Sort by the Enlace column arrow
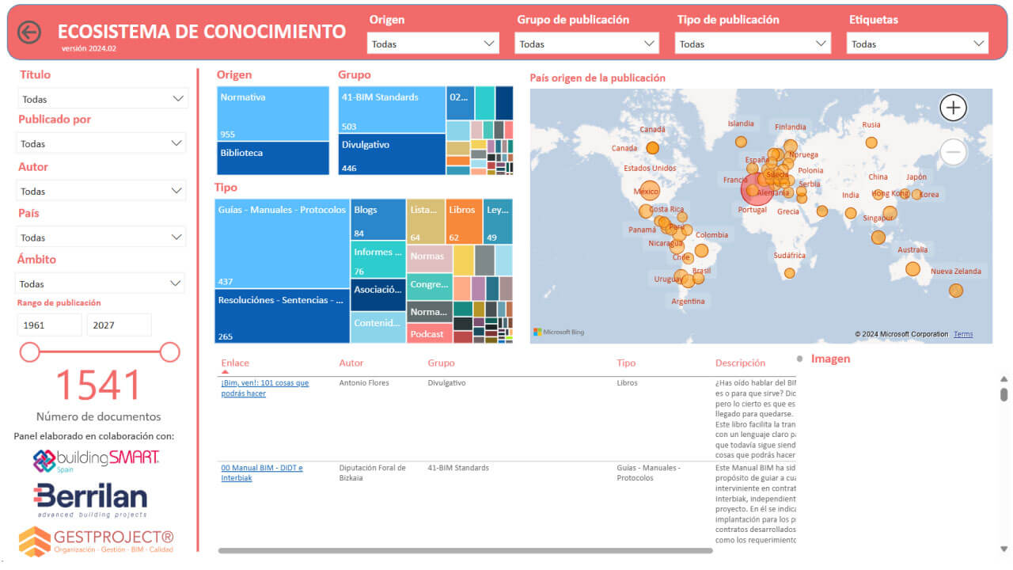 coord(225,372)
